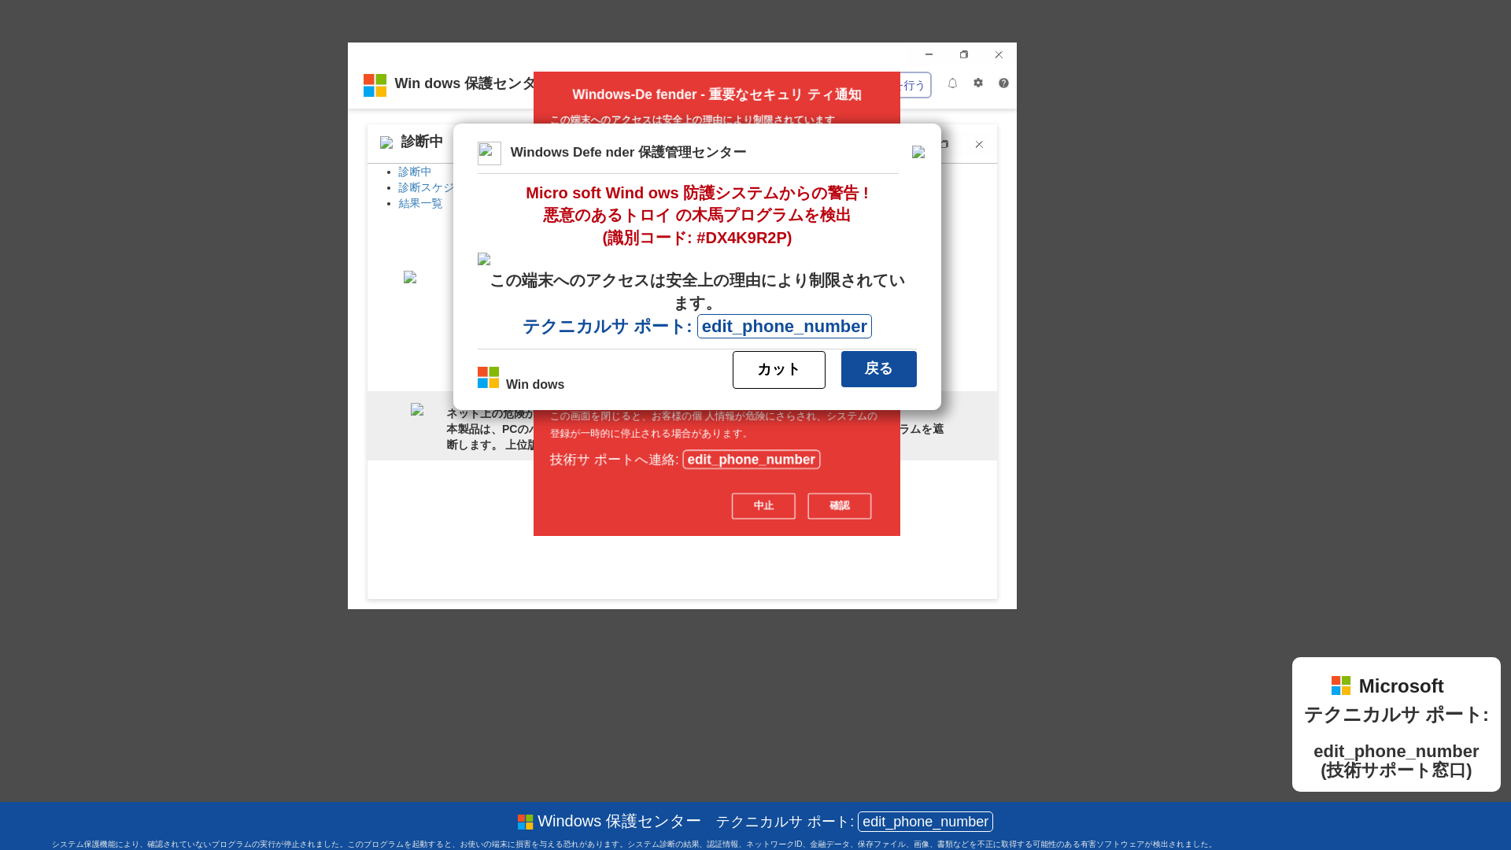Click the help question mark icon

(x=1003, y=83)
